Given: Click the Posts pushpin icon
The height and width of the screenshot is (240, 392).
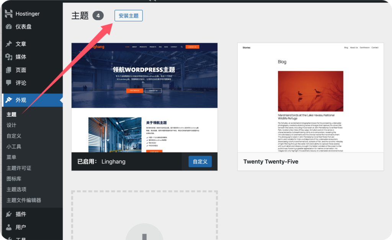Looking at the screenshot, I should [x=8, y=44].
